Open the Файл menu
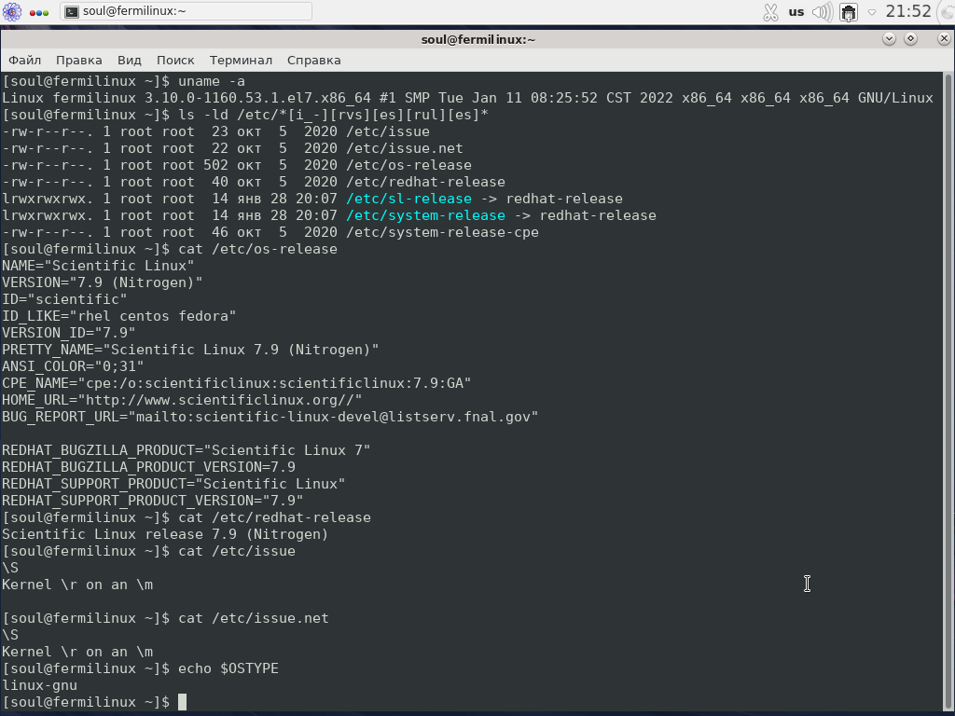955x716 pixels. point(25,61)
